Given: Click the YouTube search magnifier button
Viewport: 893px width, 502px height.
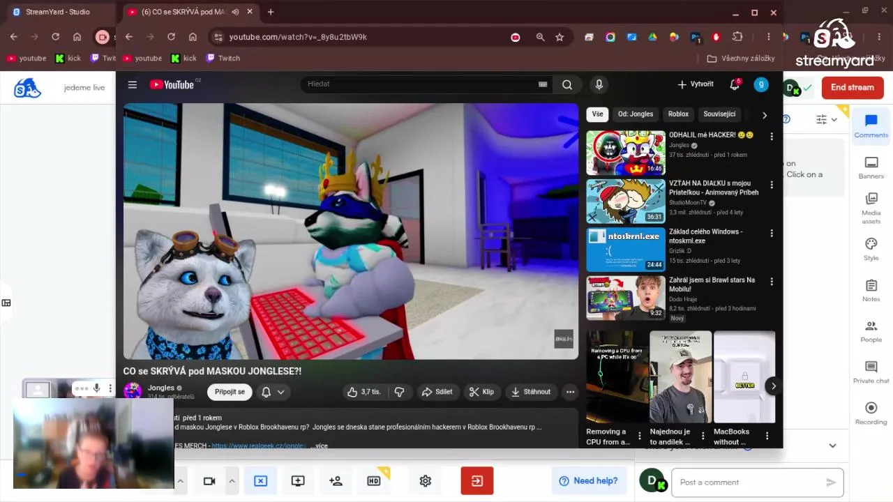Looking at the screenshot, I should pyautogui.click(x=567, y=84).
